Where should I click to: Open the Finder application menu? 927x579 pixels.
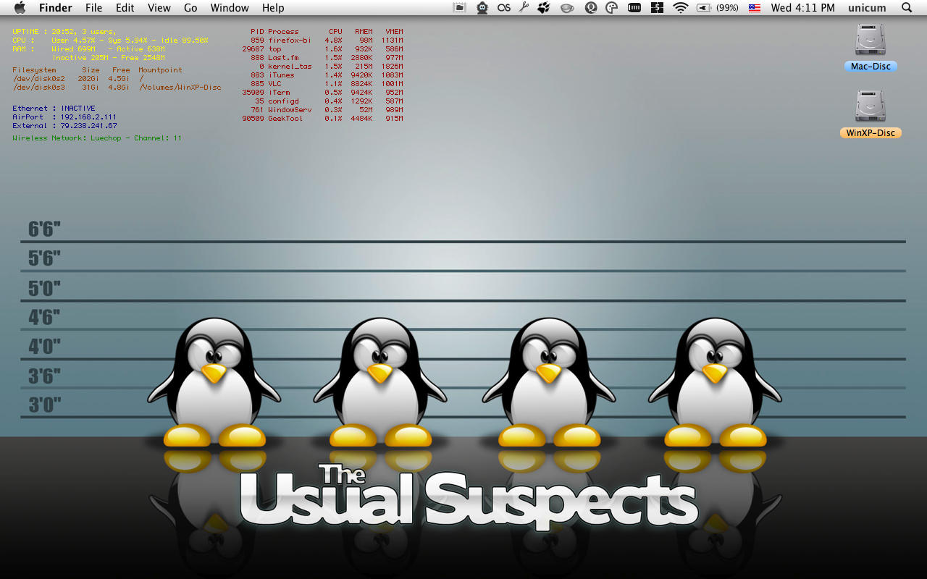pos(56,8)
